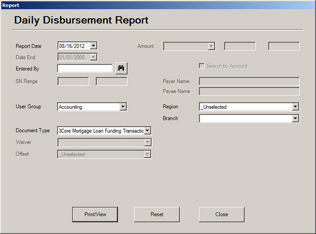Image resolution: width=316 pixels, height=234 pixels.
Task: Open the Offset dropdown showing _Unselected
Action: (x=147, y=154)
